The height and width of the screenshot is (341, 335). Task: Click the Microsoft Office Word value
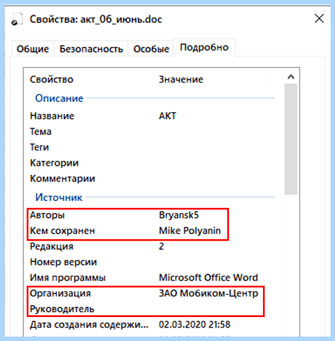pyautogui.click(x=208, y=277)
